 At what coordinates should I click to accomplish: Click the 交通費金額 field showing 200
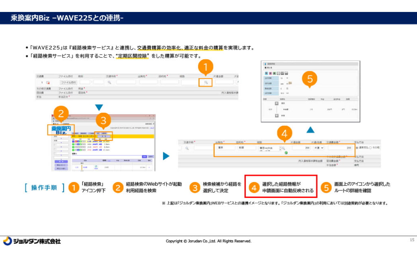[340, 148]
